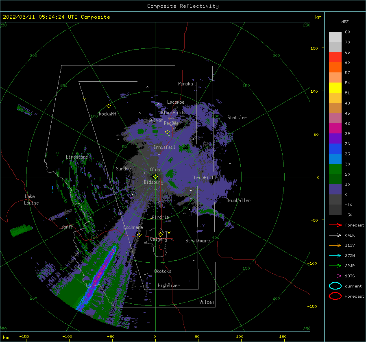366x342 pixels.
Task: Click the Composite_Reflectivity title text
Action: [x=183, y=6]
